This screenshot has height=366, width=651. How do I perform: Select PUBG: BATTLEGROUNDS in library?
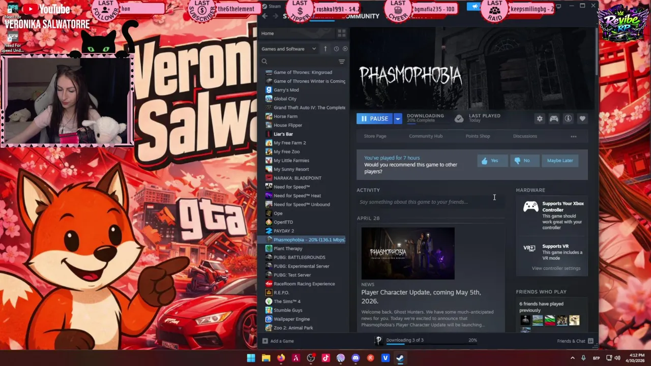click(299, 257)
